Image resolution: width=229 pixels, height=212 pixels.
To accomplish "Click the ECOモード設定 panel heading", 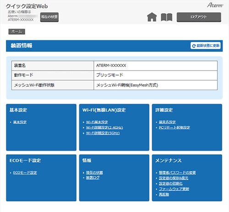I will (x=25, y=161).
